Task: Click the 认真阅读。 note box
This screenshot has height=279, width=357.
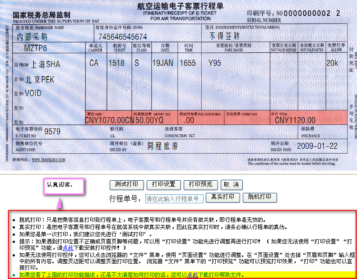Action: [64, 186]
